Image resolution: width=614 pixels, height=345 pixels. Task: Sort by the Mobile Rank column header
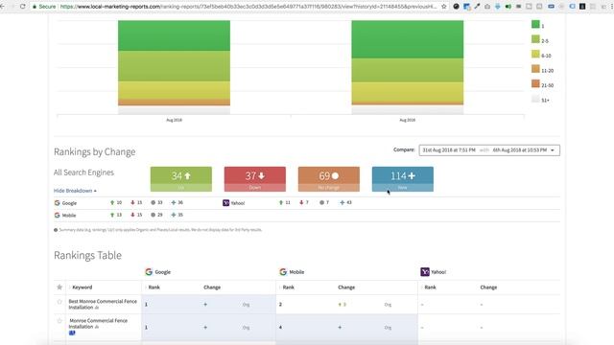point(288,287)
